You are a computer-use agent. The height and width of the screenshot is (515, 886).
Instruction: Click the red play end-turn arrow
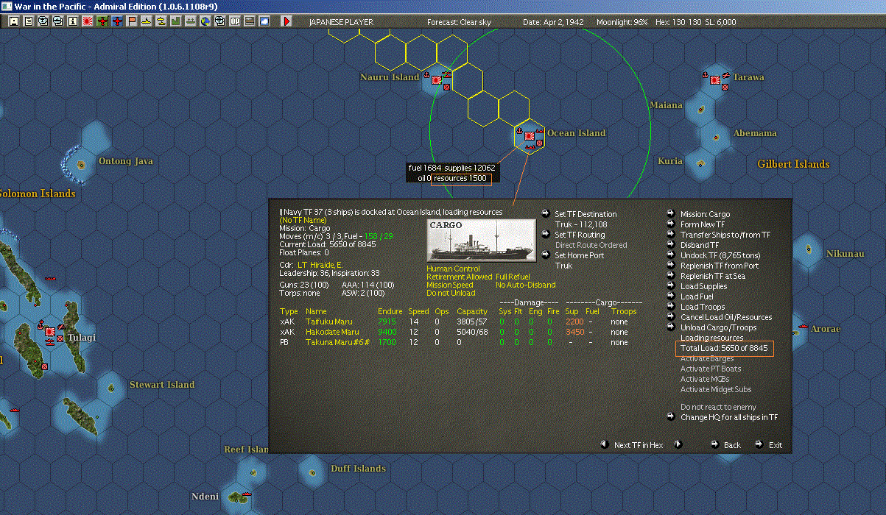(287, 21)
